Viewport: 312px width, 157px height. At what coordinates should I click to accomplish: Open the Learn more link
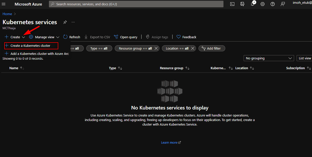[x=171, y=142]
